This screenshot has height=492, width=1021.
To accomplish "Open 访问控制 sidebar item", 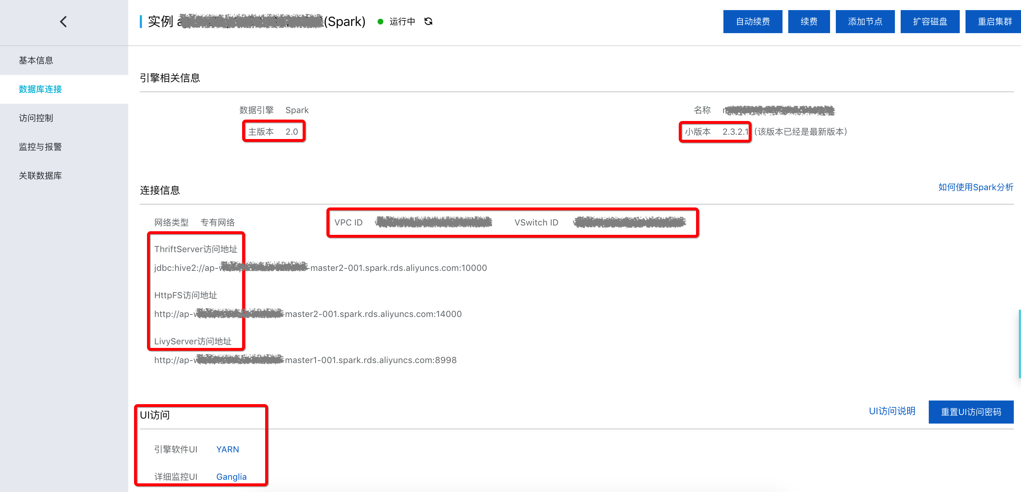I will (x=64, y=118).
